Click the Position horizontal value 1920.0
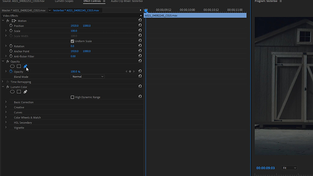 (74, 26)
